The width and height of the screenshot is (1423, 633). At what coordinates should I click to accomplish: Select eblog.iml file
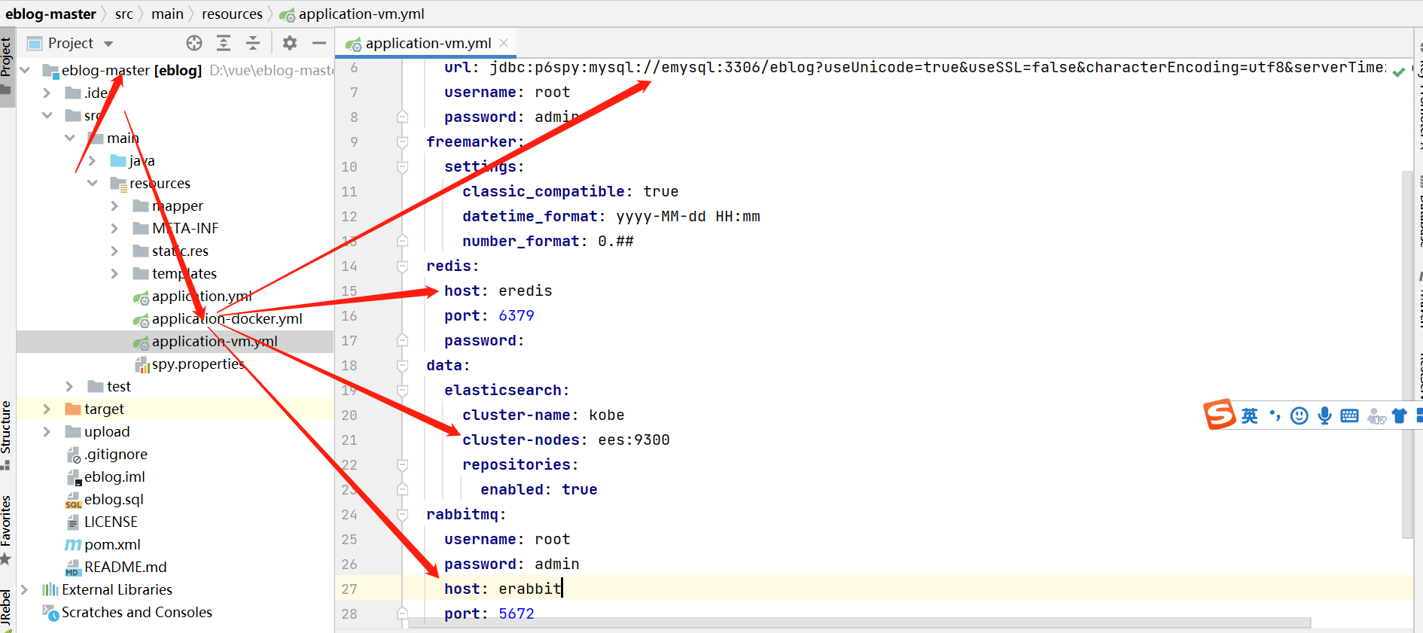coord(114,476)
